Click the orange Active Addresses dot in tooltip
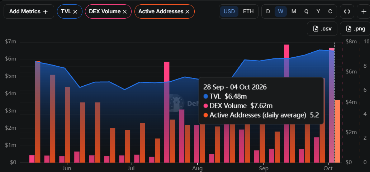This screenshot has height=172, width=370. [205, 115]
